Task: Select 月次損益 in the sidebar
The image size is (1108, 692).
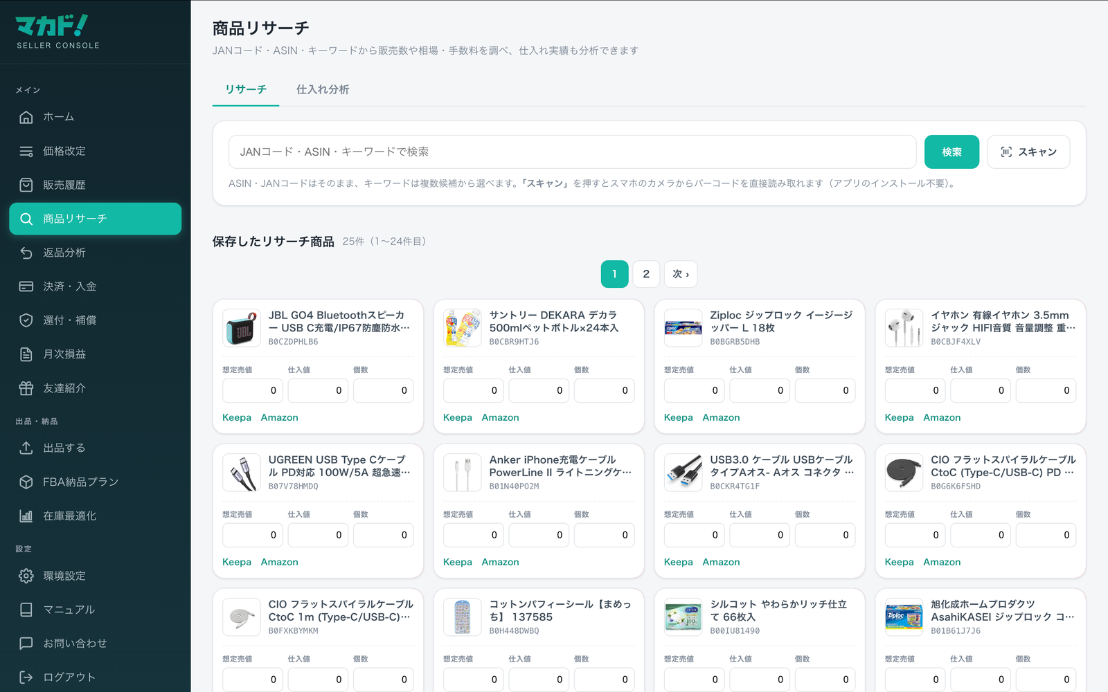Action: click(96, 354)
